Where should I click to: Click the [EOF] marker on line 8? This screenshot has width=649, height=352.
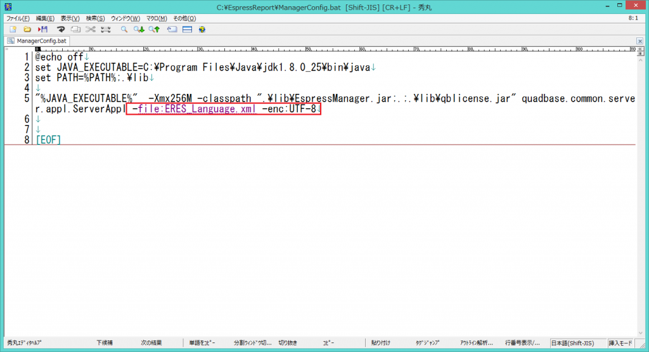[x=48, y=139]
